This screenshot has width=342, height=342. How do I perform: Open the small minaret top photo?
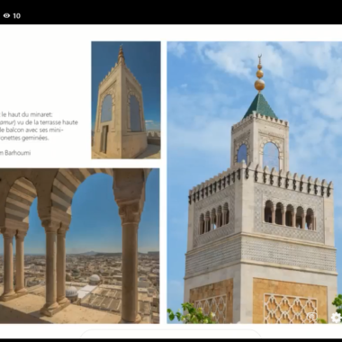click(126, 100)
